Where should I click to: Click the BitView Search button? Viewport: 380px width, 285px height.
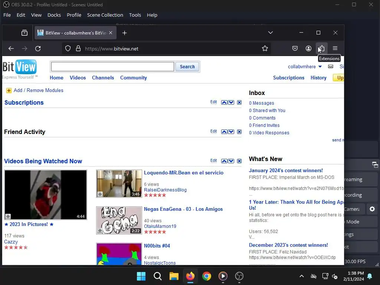(x=187, y=67)
